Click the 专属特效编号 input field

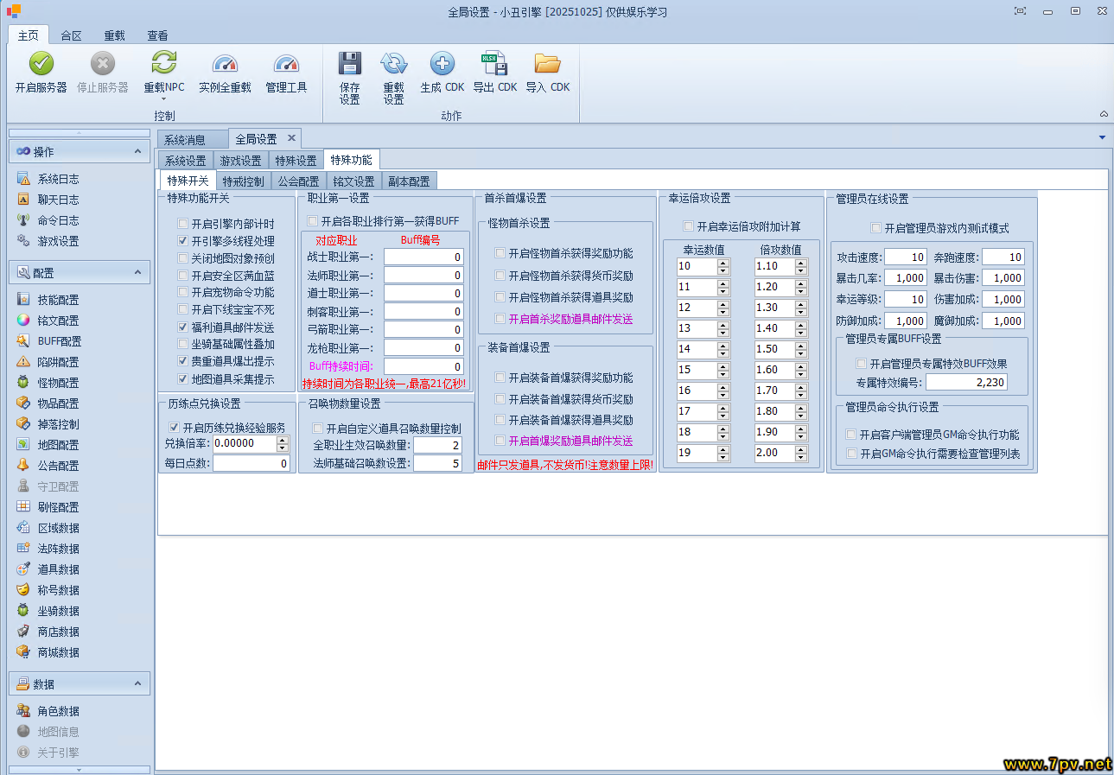click(966, 383)
